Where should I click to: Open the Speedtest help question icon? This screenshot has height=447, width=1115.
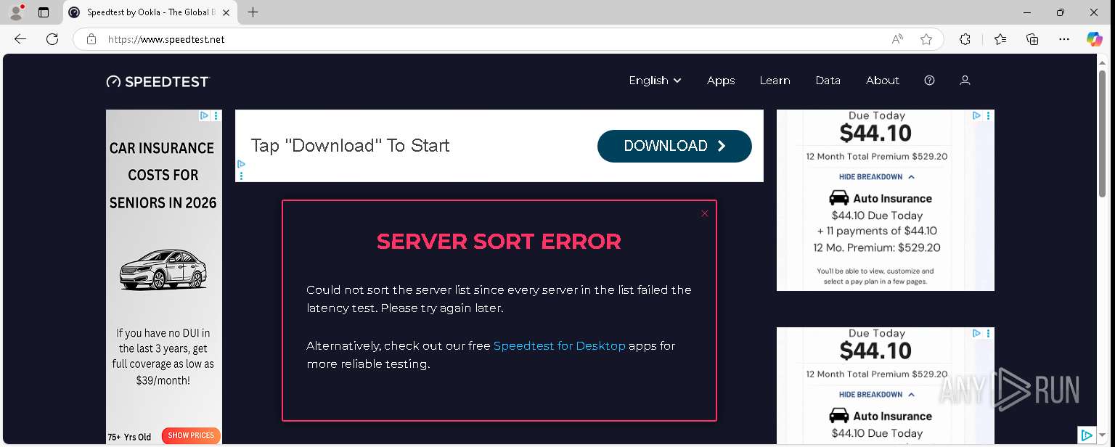929,81
